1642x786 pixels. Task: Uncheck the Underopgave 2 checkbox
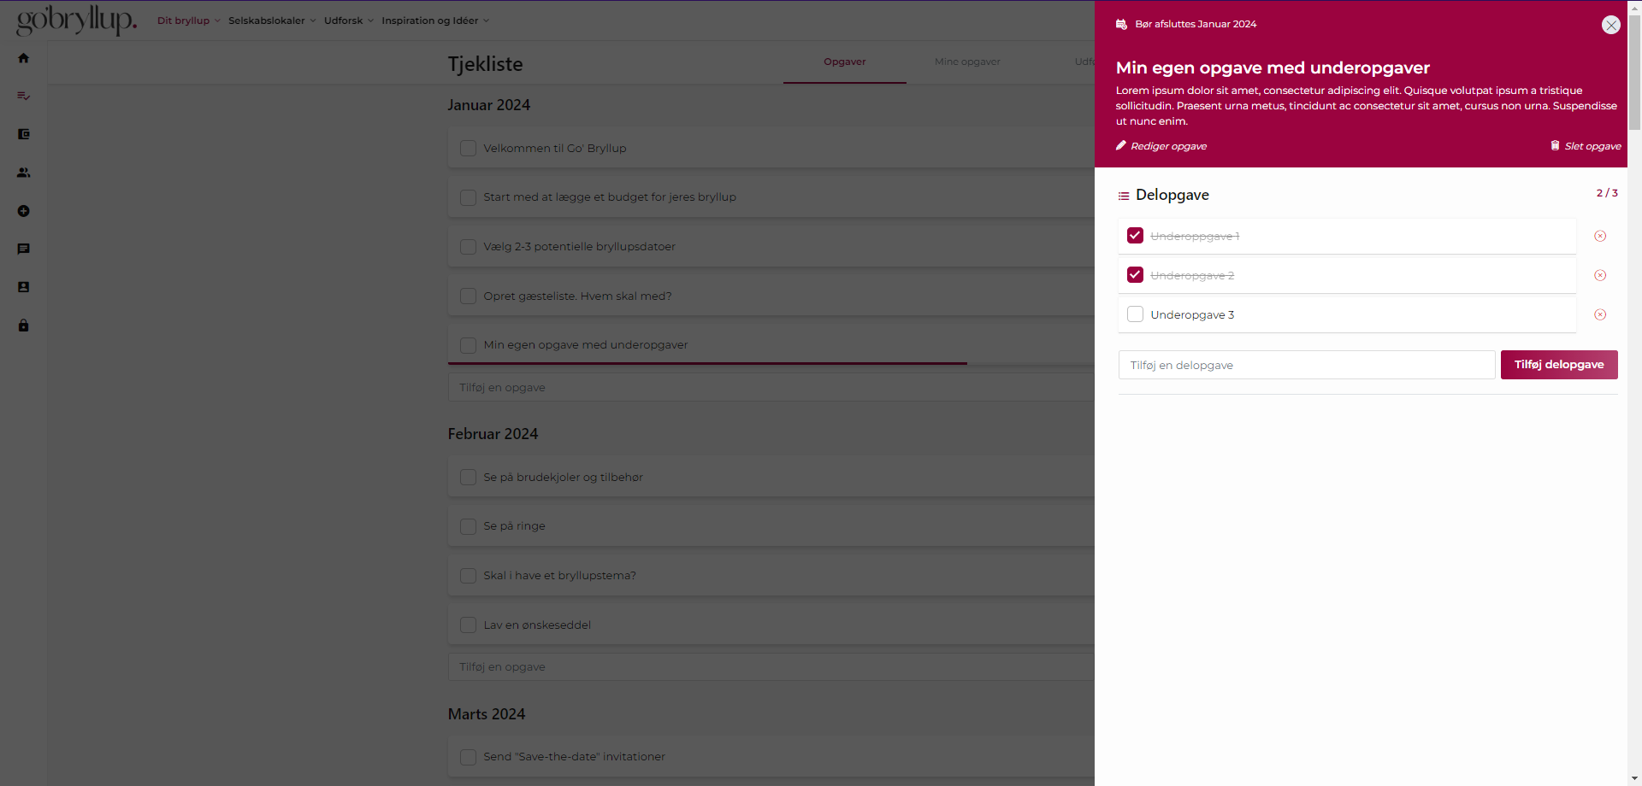point(1135,275)
